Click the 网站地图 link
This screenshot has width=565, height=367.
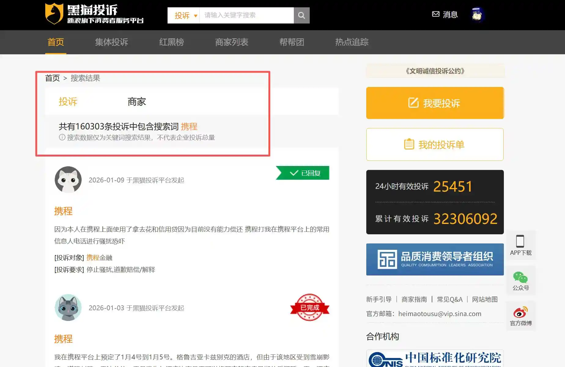click(484, 299)
